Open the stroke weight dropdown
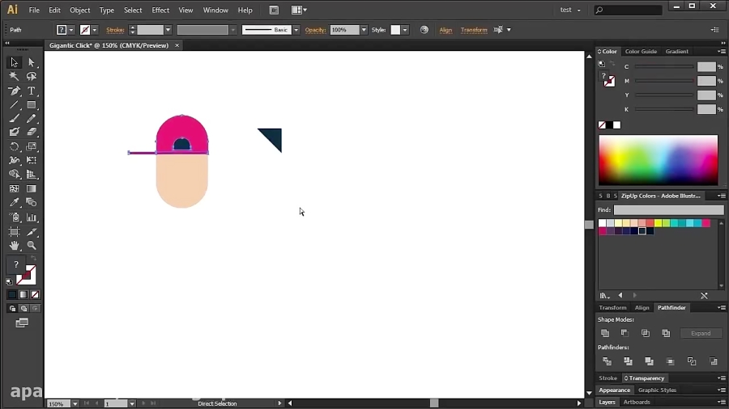Viewport: 729px width, 409px height. click(x=168, y=30)
